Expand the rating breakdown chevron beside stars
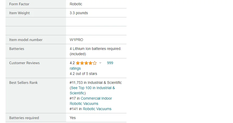The width and height of the screenshot is (233, 123). (x=100, y=63)
